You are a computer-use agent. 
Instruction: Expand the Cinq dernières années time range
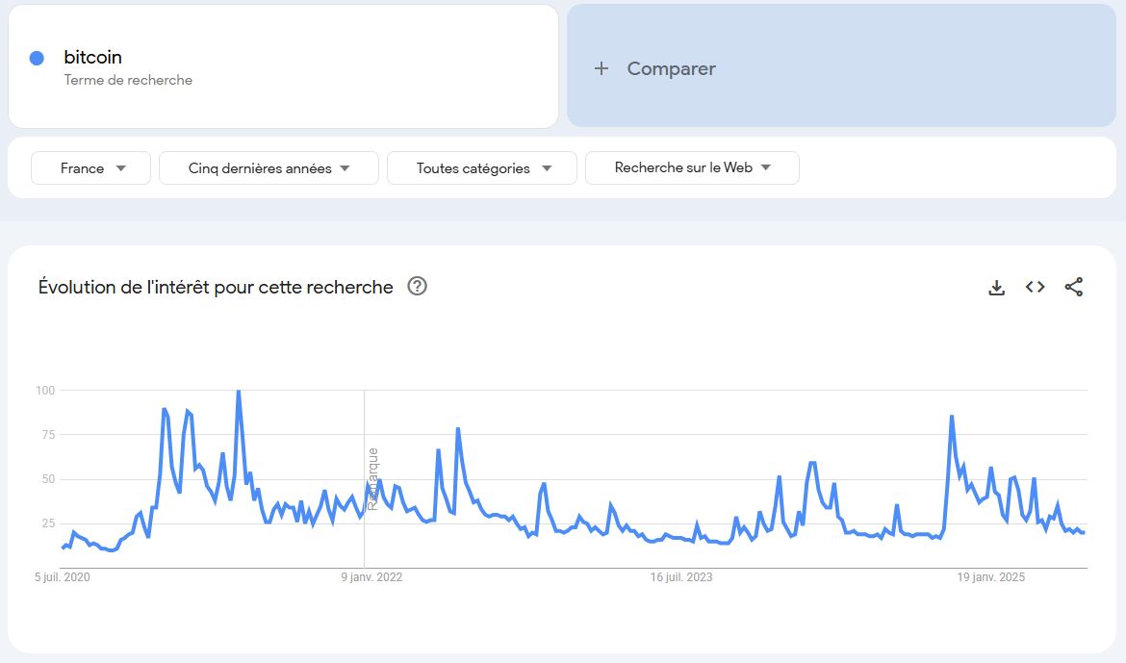pyautogui.click(x=269, y=168)
